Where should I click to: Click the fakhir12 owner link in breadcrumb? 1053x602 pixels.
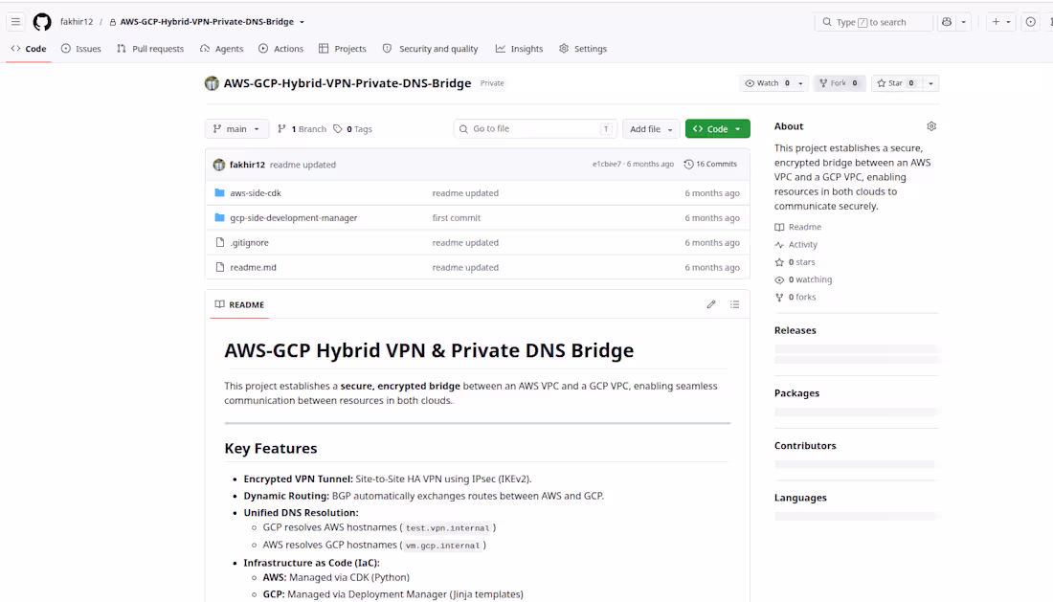point(77,21)
